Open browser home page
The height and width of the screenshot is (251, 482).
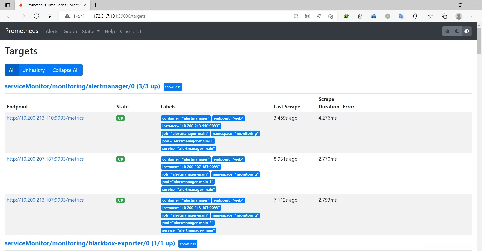click(50, 16)
